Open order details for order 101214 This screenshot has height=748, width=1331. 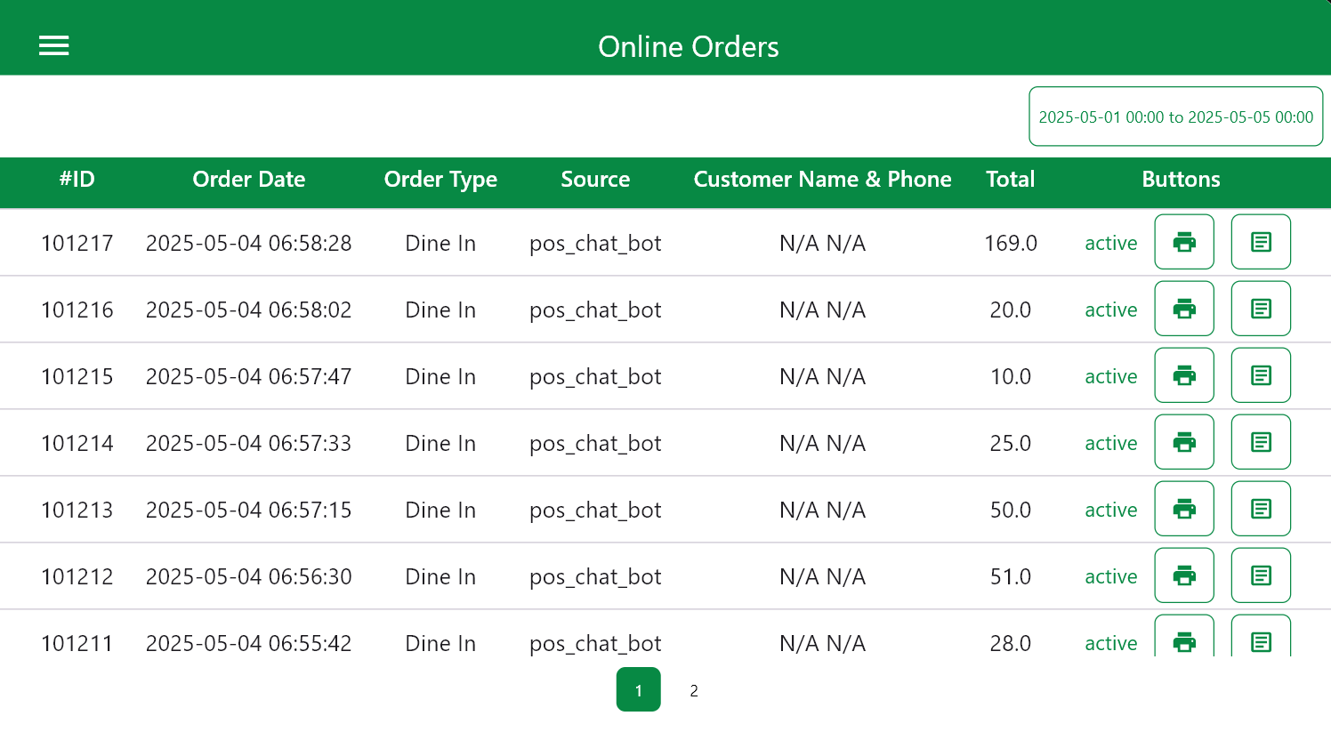[1261, 441]
